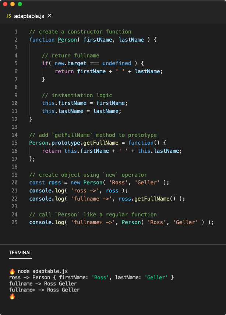Viewport: 226px width, 315px height.
Task: Click the yellow minimize window button
Action: (13, 4)
